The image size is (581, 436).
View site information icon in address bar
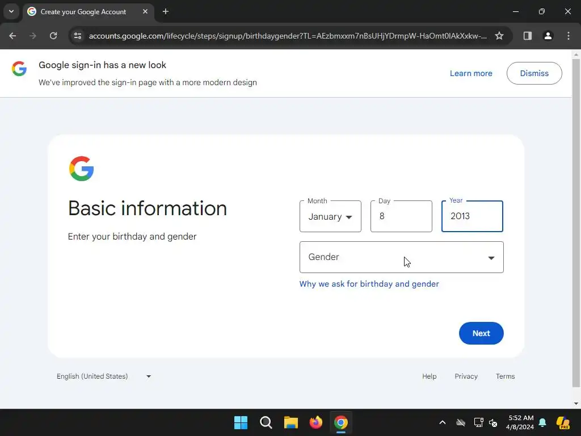[x=77, y=36]
